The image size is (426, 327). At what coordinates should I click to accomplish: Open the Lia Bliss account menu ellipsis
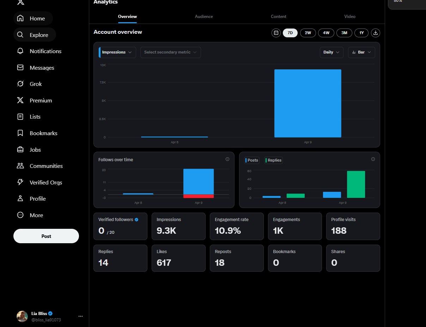tap(80, 316)
